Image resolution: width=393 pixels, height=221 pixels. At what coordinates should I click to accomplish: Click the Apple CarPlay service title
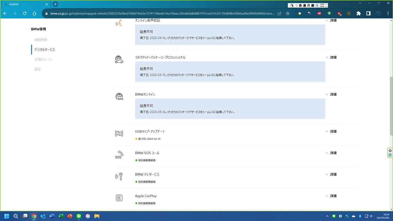pos(146,196)
